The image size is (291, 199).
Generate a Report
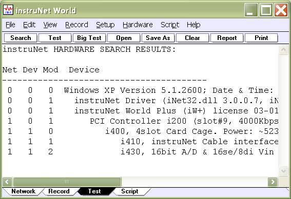[227, 38]
